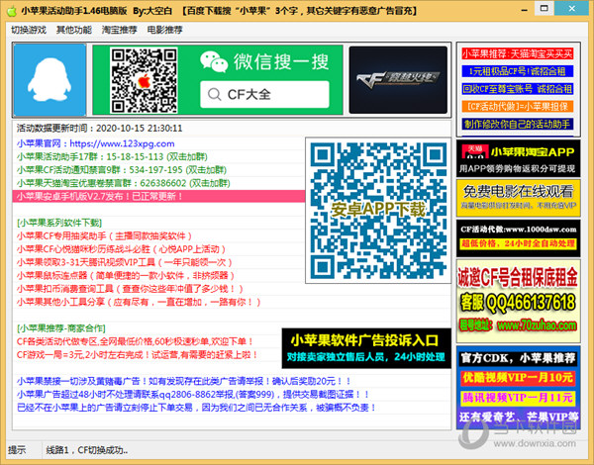Open 小苹果CF专用抽奖助手 entry
This screenshot has width=594, height=465.
point(104,235)
